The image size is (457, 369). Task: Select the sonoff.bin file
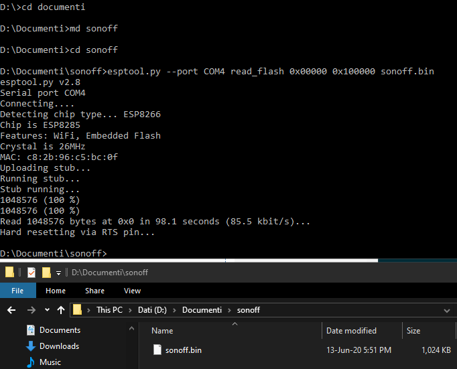[184, 350]
